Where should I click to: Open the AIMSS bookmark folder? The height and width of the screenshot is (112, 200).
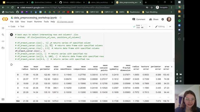120,12
